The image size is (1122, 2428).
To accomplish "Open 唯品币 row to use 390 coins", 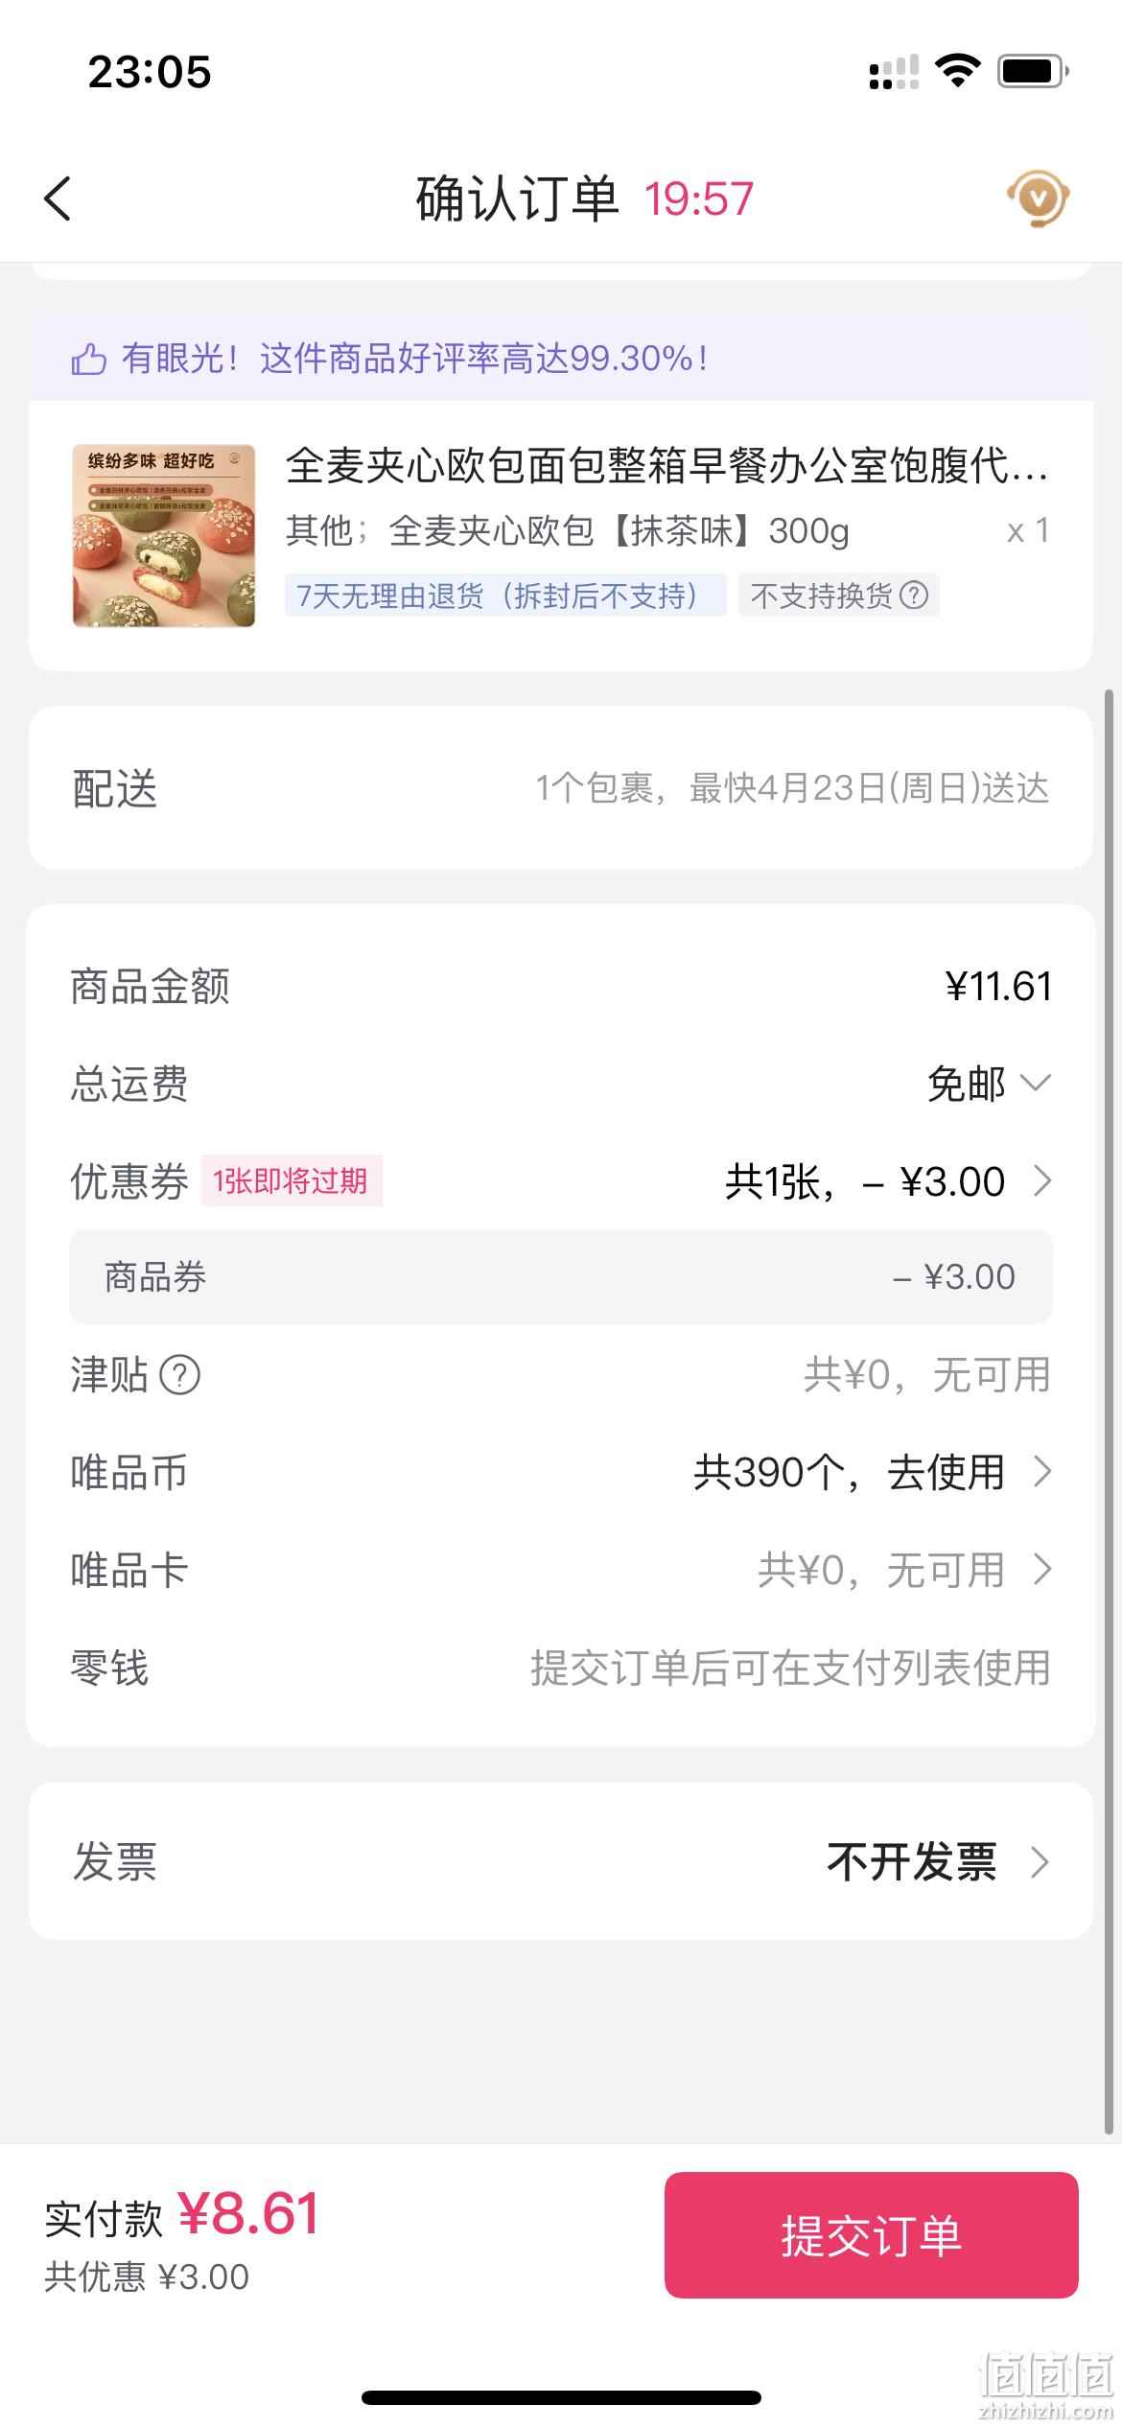I will point(561,1472).
